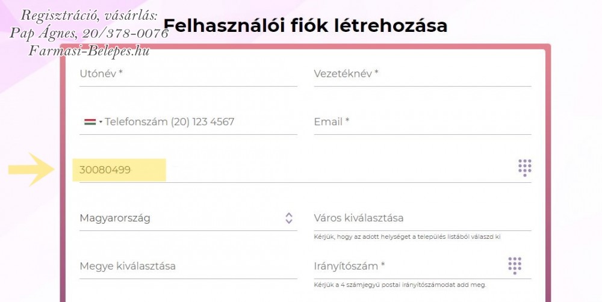Click the city list hint under Város
Screen dimensions: 602x302
[407, 237]
